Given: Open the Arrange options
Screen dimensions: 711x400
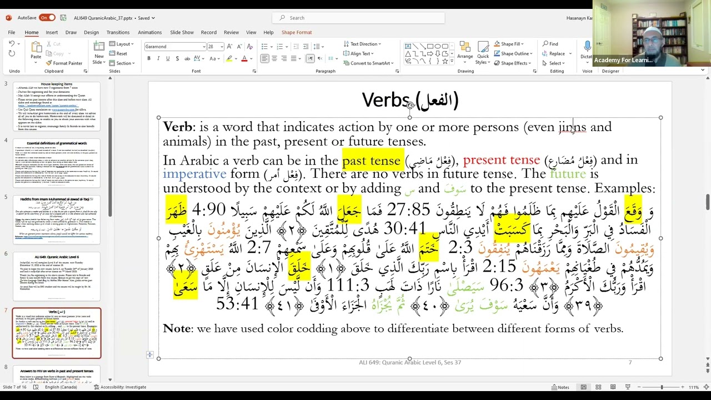Looking at the screenshot, I should (x=465, y=51).
